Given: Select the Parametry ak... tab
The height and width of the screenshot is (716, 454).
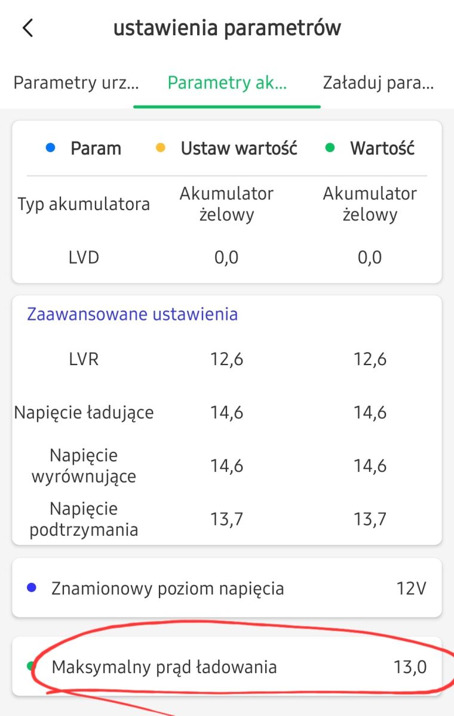Looking at the screenshot, I should [227, 82].
